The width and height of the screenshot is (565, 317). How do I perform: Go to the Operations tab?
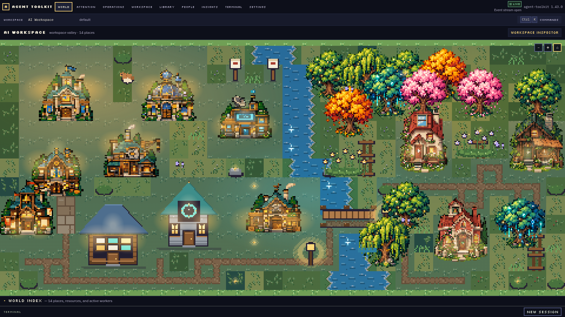point(113,7)
